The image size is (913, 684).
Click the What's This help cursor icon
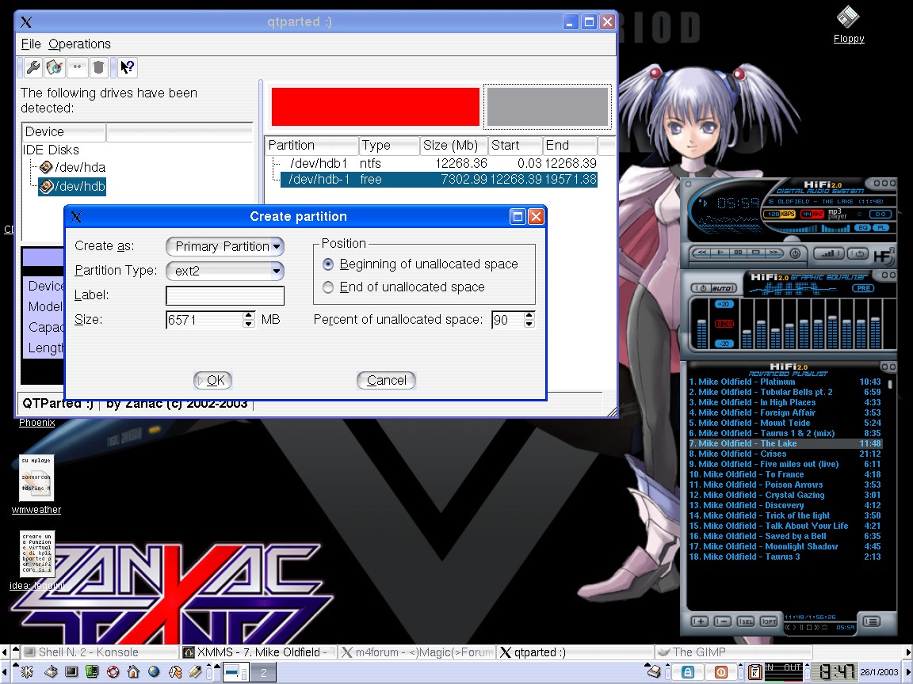pos(128,68)
